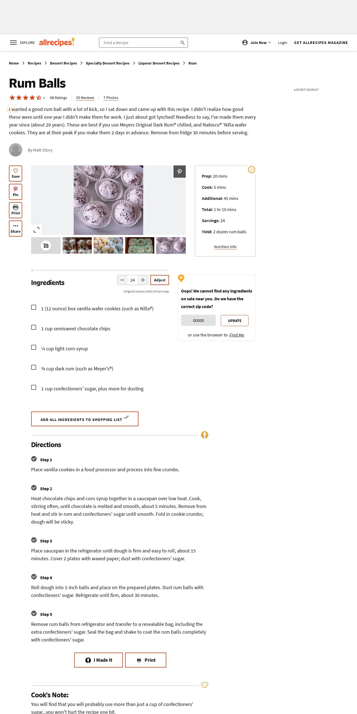This screenshot has width=357, height=714.
Task: Click the search magnifier icon
Action: (x=182, y=43)
